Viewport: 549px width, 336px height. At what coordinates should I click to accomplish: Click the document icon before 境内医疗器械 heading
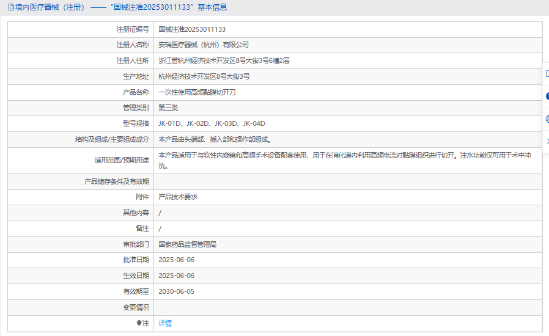coord(11,7)
